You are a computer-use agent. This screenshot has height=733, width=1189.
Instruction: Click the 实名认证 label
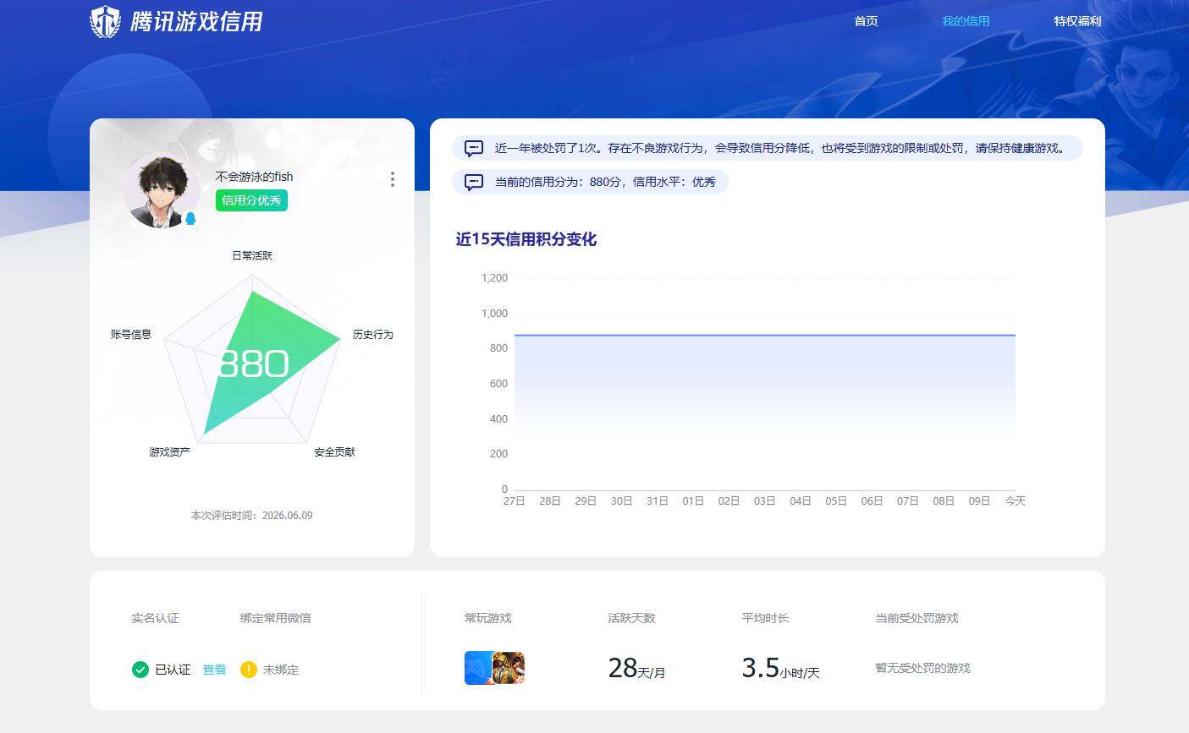155,618
